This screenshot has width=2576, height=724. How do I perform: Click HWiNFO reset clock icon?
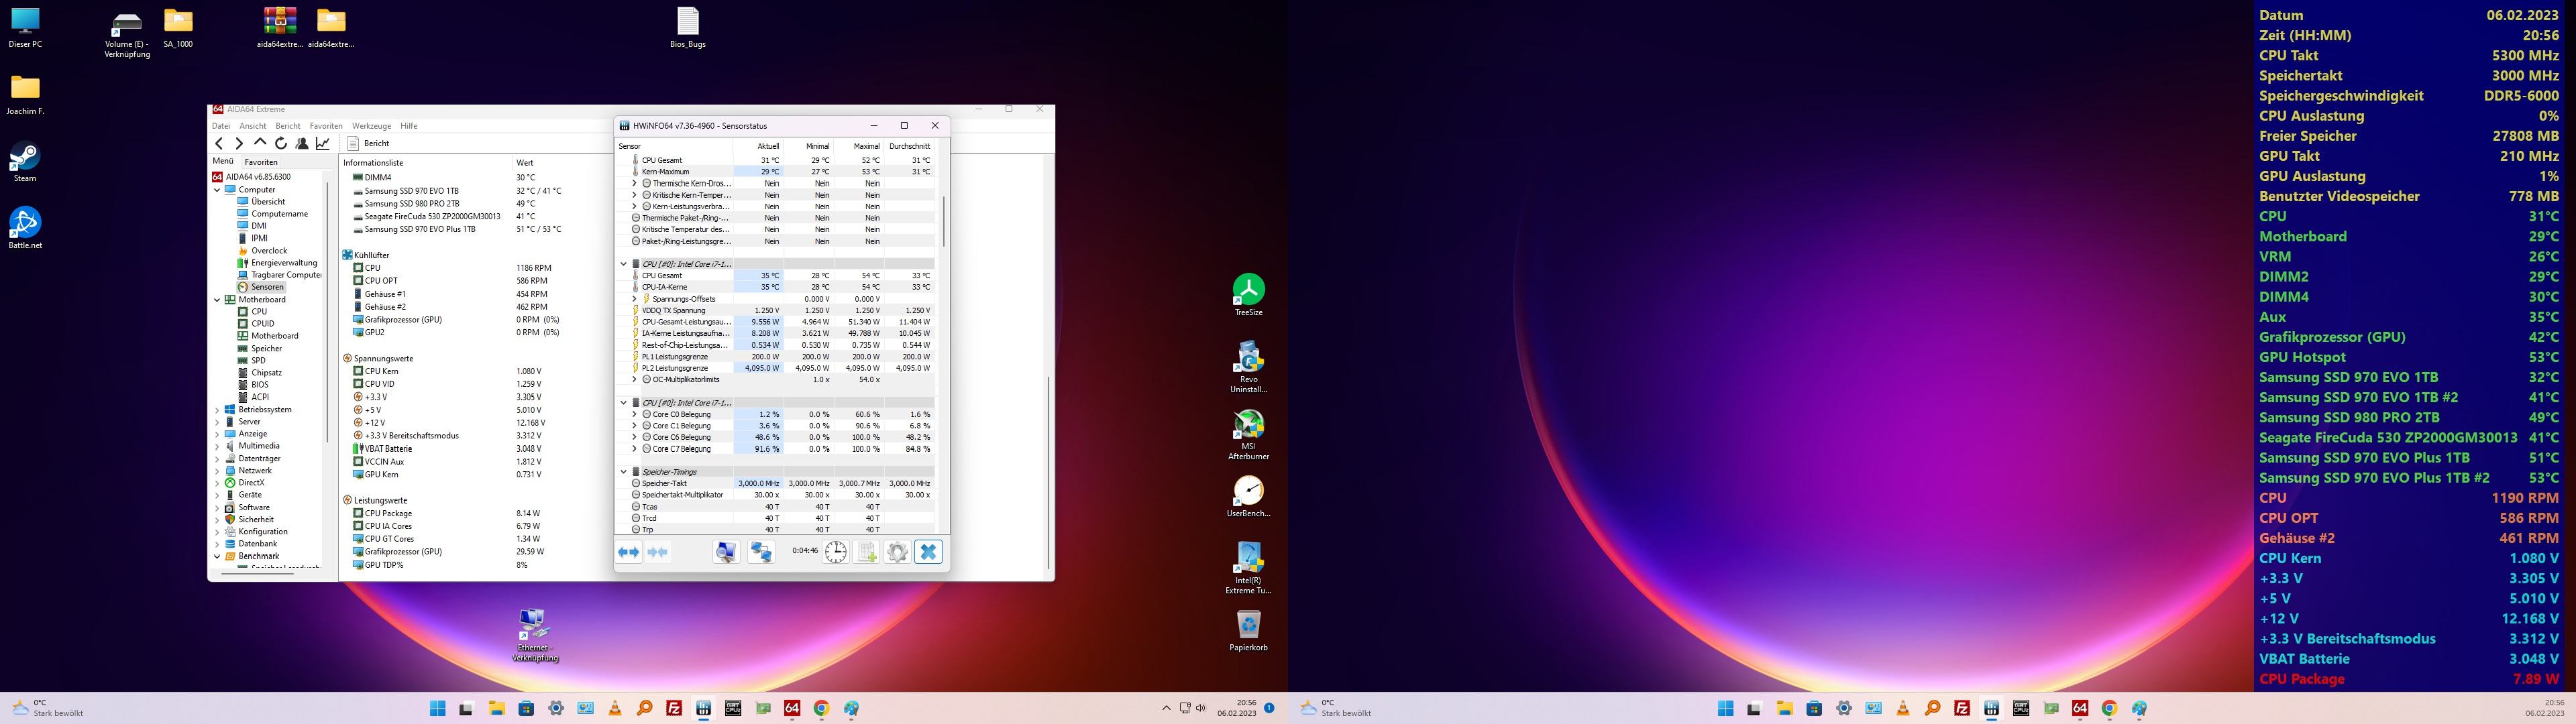coord(836,552)
